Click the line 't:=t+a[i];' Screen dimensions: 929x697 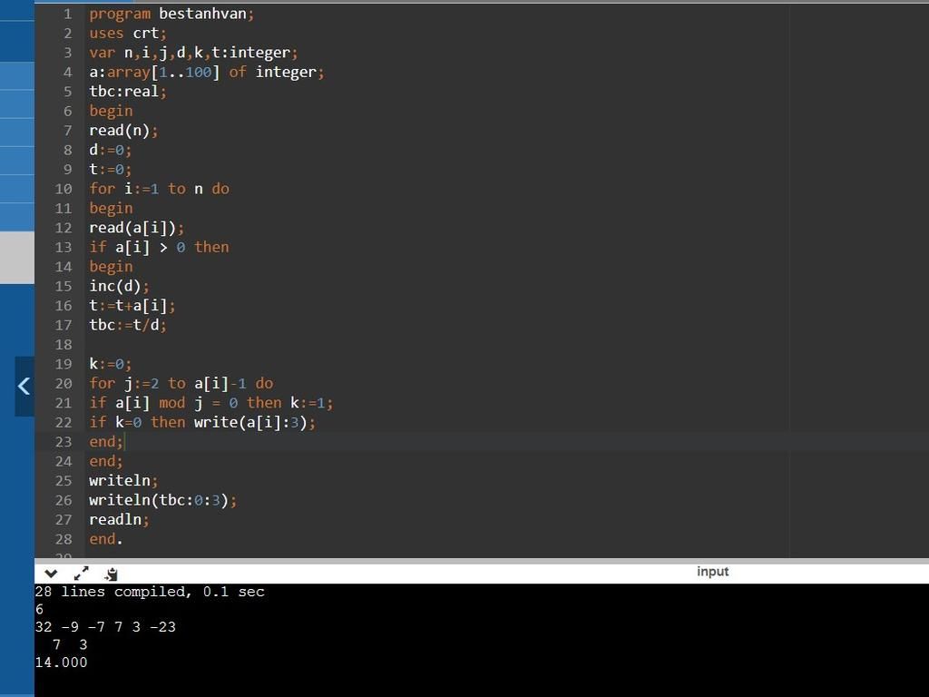point(132,306)
